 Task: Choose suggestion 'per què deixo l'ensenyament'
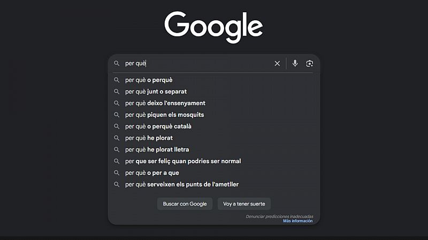coord(165,103)
